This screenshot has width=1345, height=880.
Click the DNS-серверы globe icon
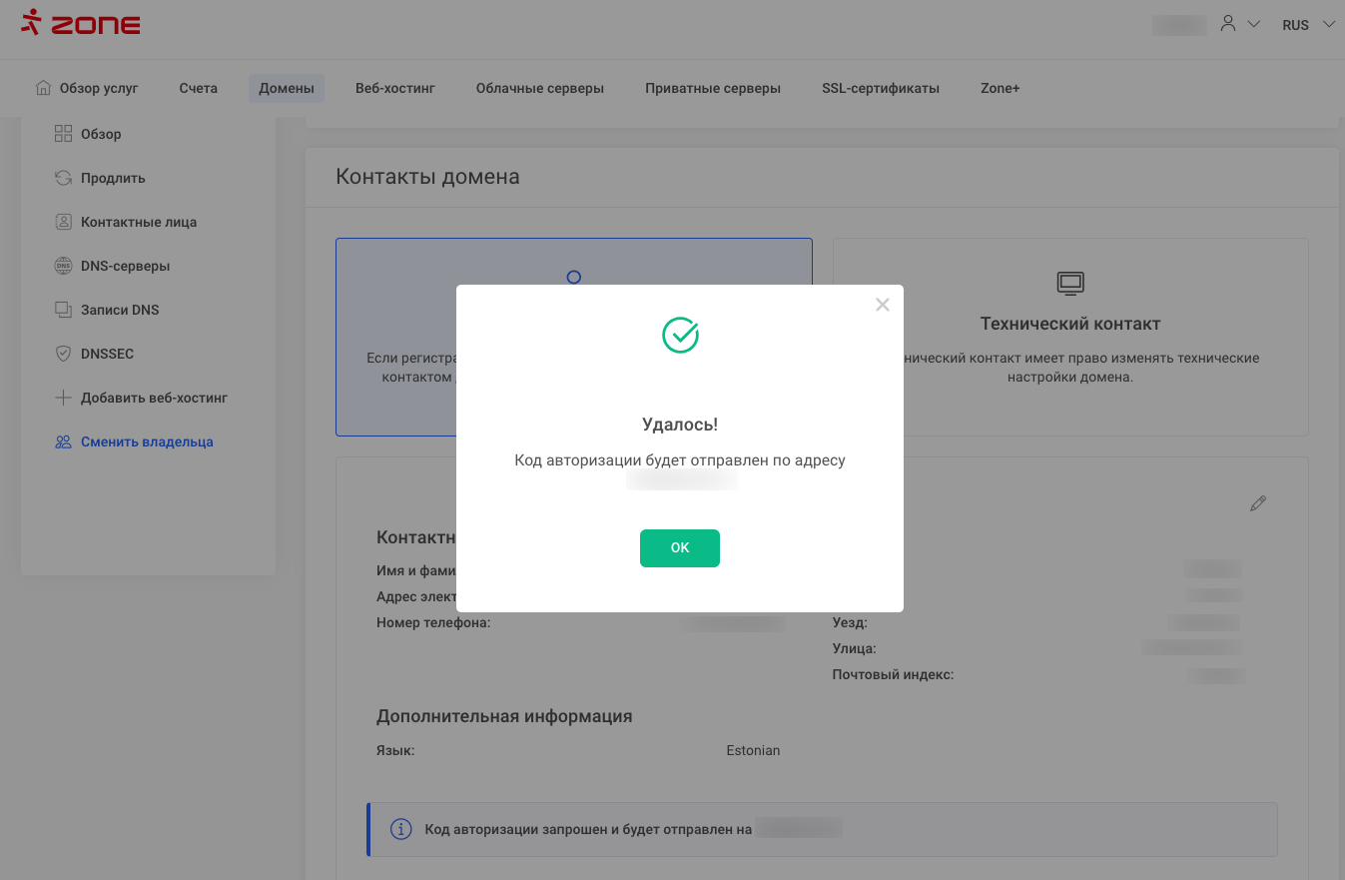63,266
